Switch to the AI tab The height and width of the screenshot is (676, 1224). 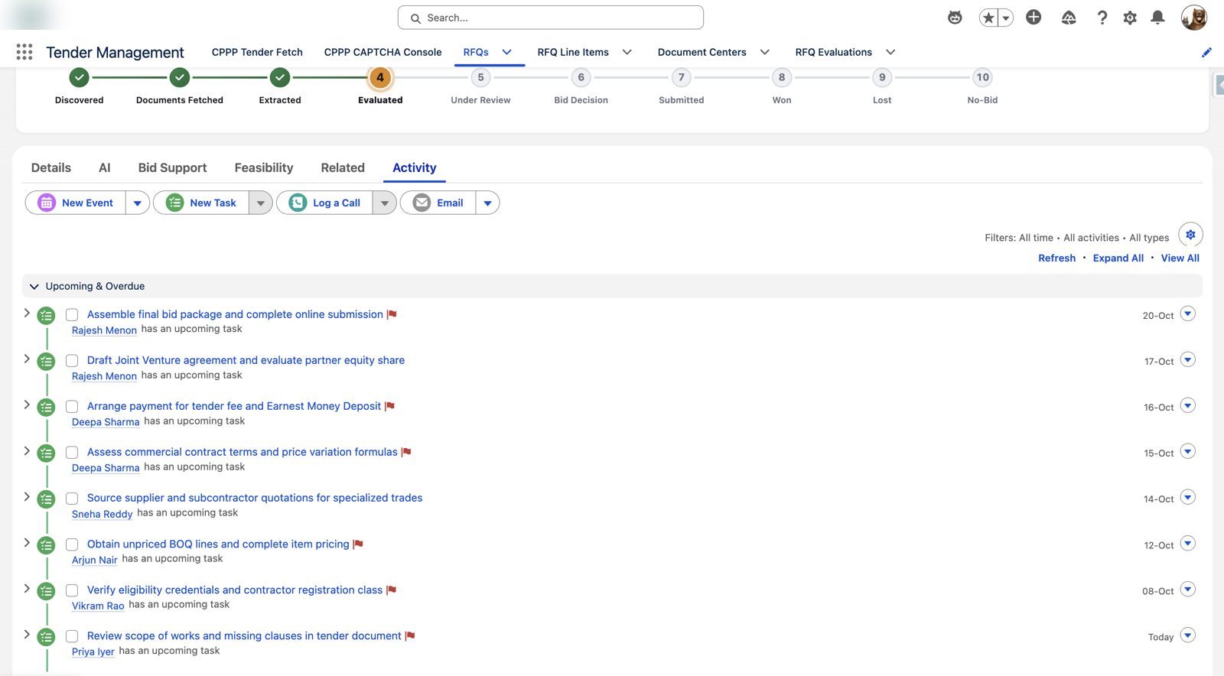pos(105,167)
